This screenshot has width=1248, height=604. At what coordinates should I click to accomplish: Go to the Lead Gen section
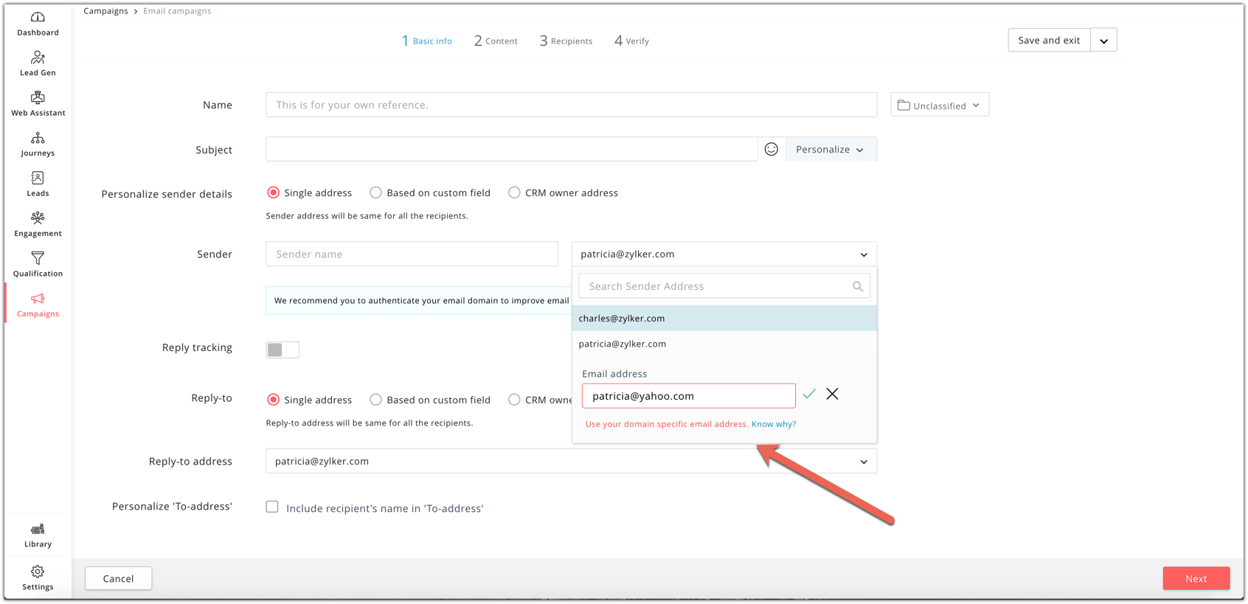point(38,63)
